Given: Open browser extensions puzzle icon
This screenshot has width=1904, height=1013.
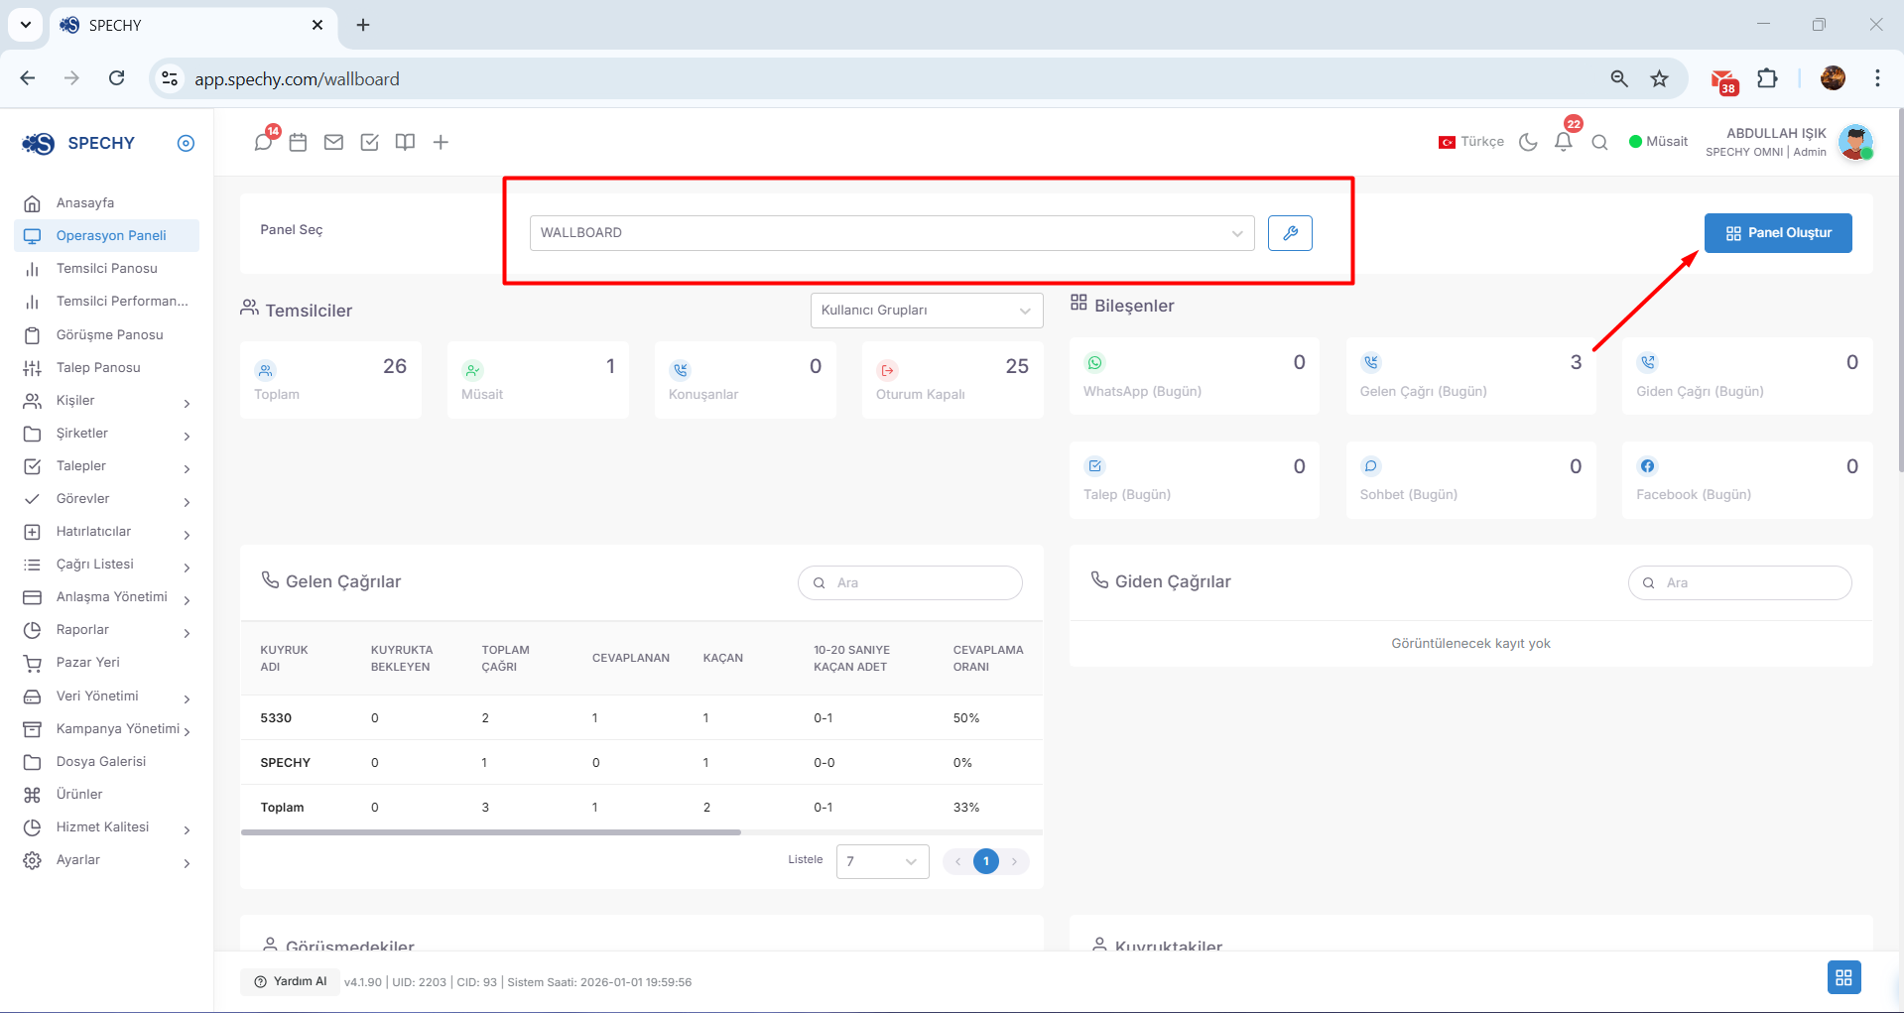Looking at the screenshot, I should click(x=1767, y=78).
